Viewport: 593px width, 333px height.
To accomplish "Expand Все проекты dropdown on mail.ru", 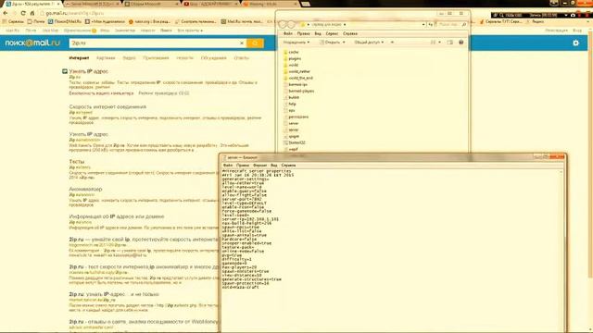I will 190,31.
